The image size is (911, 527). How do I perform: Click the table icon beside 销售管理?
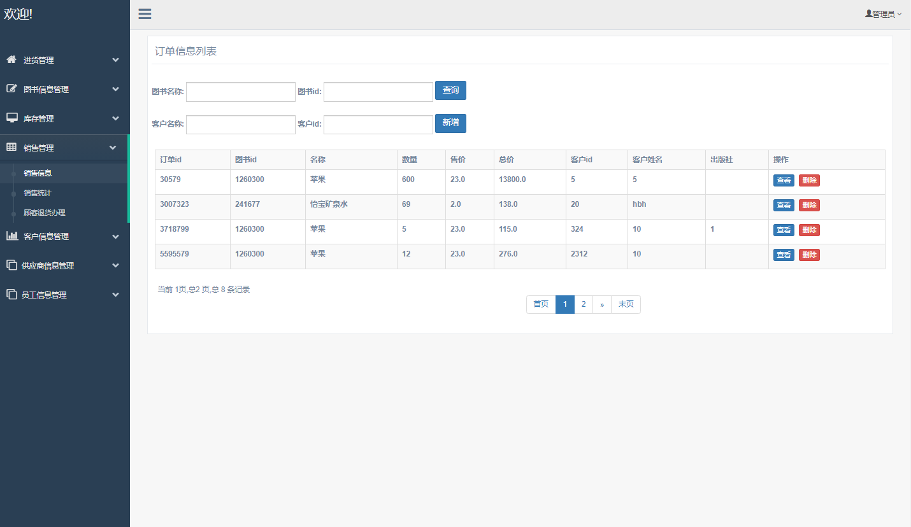[11, 148]
